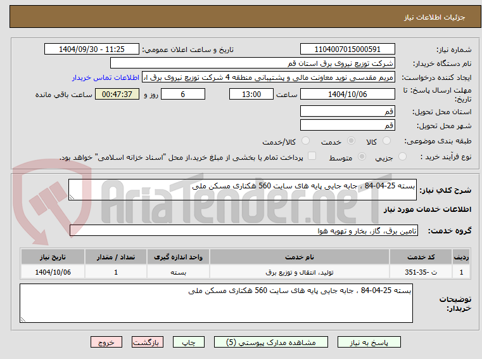Click the countdown timer 00:47:37
This screenshot has height=359, width=482.
click(x=117, y=94)
